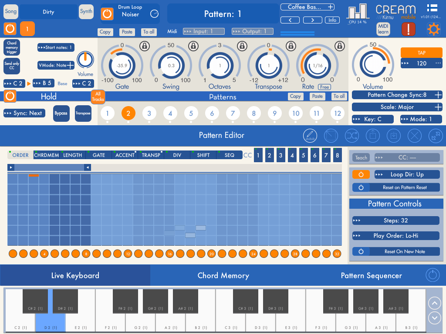The image size is (446, 334).
Task: Select the pencil draw tool in Pattern Editor
Action: click(x=310, y=136)
